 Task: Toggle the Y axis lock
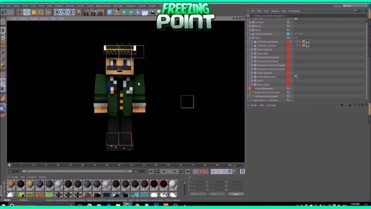pos(64,12)
